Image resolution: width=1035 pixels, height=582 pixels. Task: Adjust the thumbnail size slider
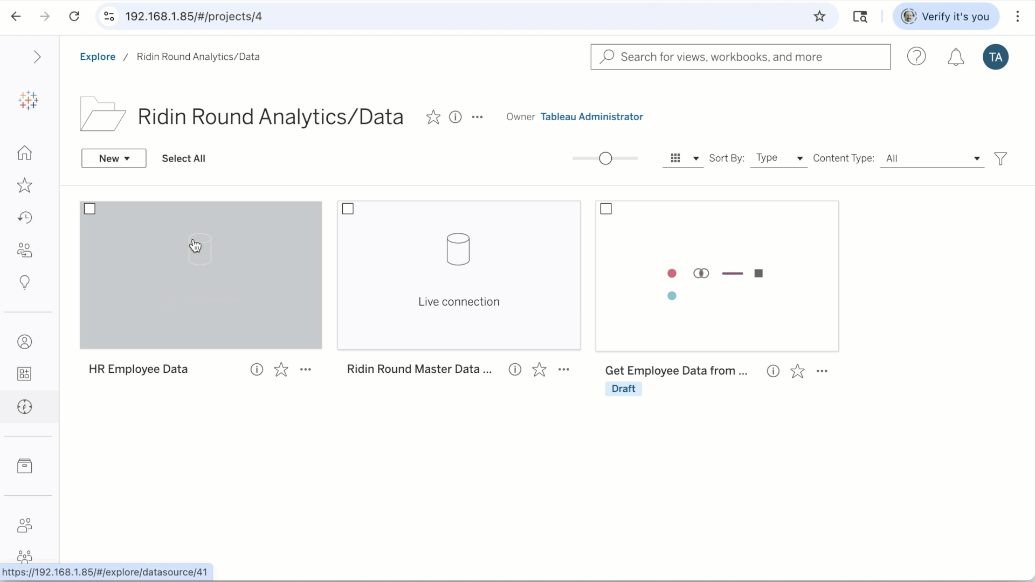tap(605, 158)
